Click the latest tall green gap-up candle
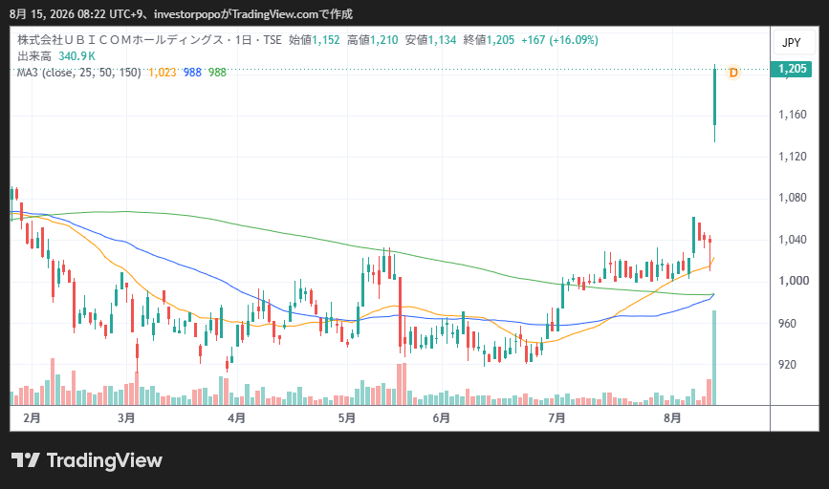The height and width of the screenshot is (489, 829). tap(715, 97)
